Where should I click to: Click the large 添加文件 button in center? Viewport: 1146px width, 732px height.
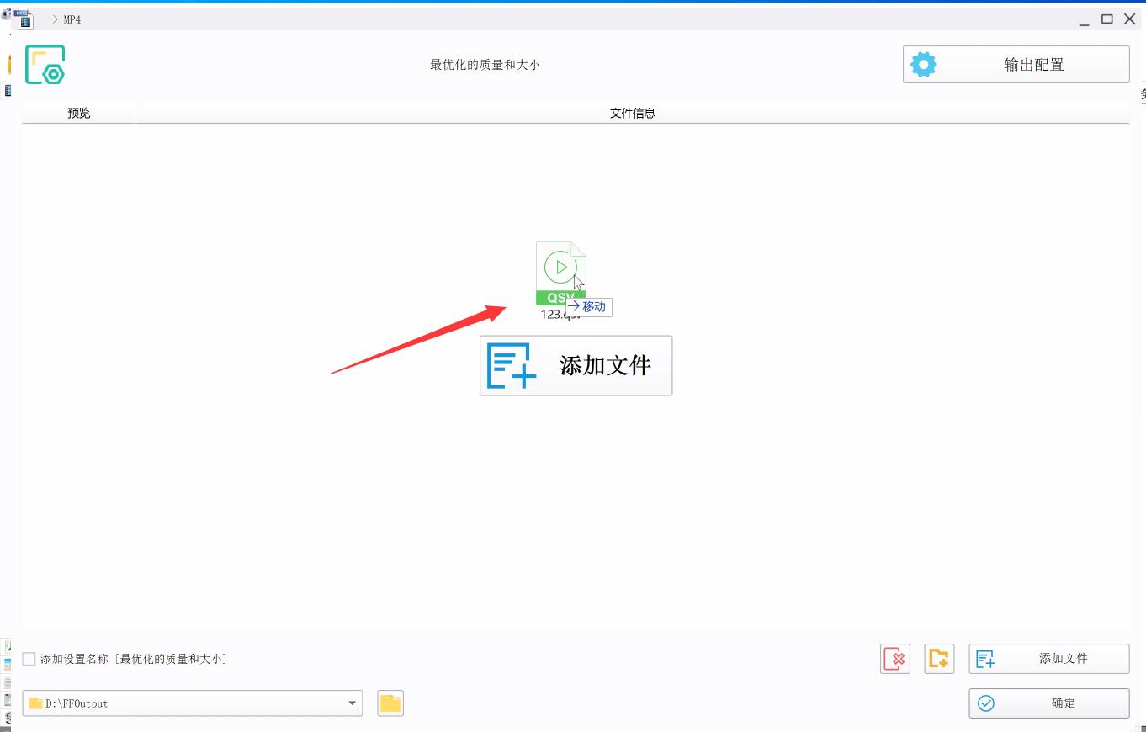point(576,365)
